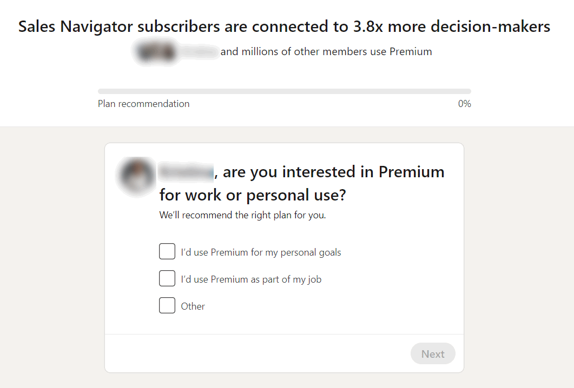Click the plan recommendation progress bar

(284, 91)
